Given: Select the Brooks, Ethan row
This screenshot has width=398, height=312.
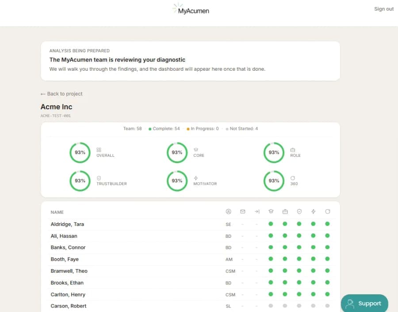Looking at the screenshot, I should tap(191, 282).
